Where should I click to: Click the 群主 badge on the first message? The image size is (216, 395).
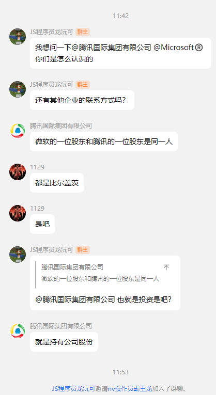click(83, 32)
